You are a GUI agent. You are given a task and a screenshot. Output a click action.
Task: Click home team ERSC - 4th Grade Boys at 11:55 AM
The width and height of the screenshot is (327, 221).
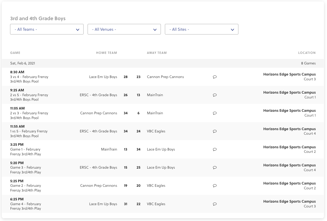click(98, 131)
